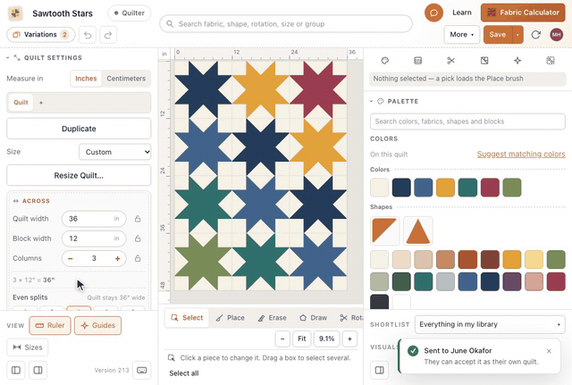Open the scissors cutting tab icon
572x385 pixels.
tap(450, 61)
